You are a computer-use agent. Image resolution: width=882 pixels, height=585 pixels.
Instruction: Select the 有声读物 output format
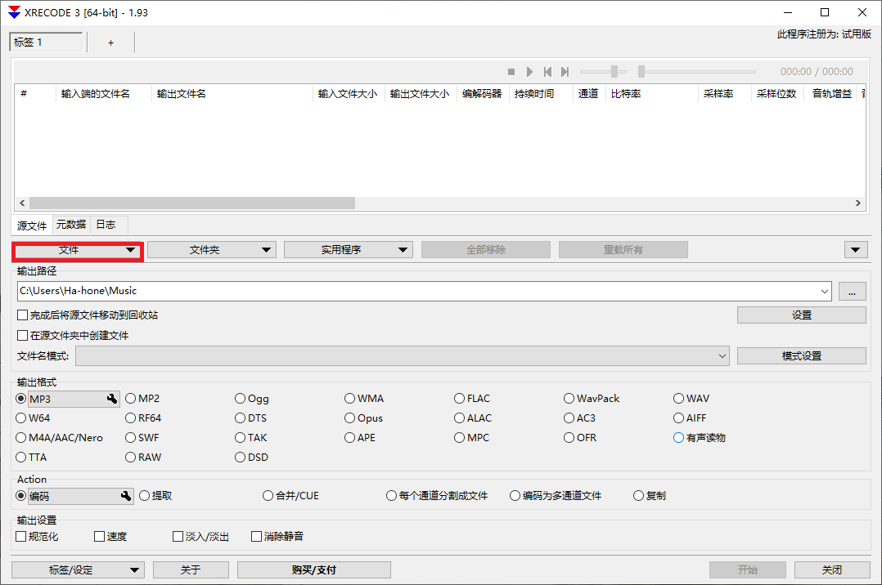[700, 438]
